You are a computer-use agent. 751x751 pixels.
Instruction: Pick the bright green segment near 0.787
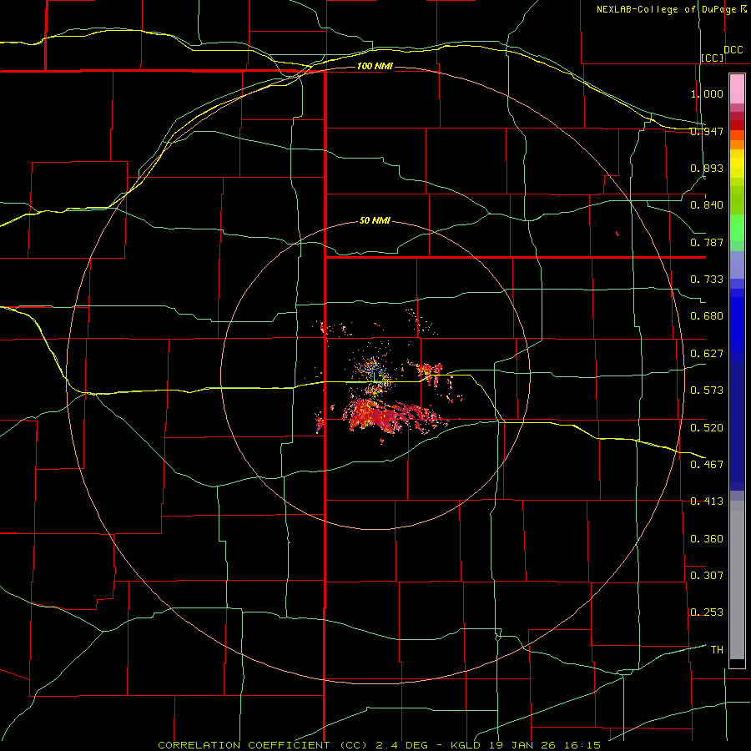pyautogui.click(x=737, y=228)
